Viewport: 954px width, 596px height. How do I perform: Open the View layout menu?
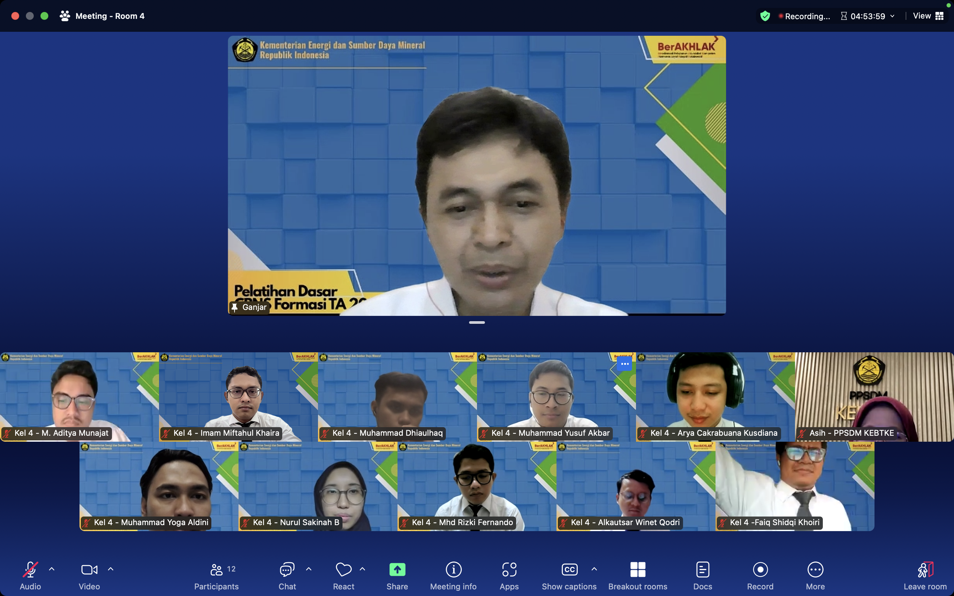(x=928, y=16)
